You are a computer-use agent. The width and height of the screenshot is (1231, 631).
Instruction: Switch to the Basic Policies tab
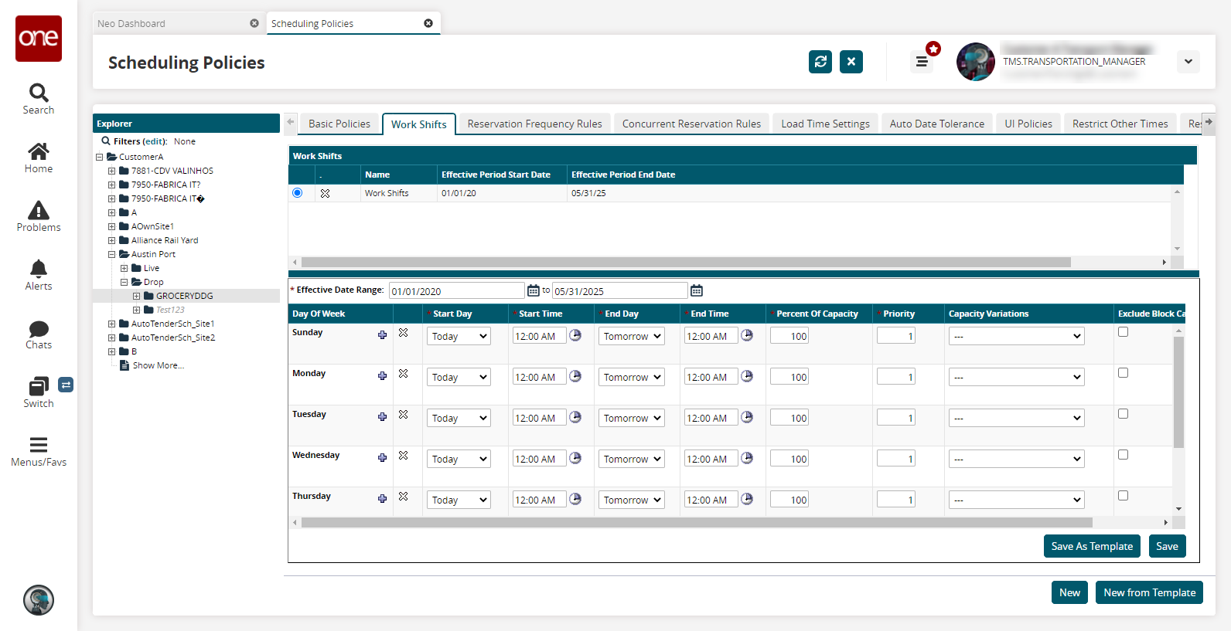339,124
